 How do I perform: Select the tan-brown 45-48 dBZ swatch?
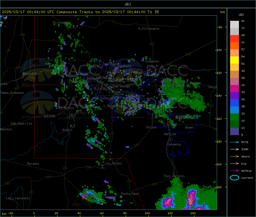coord(234,74)
